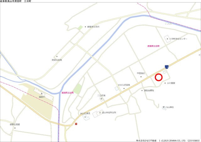Click the 公民館 marker near upper-left roads
The height and width of the screenshot is (142, 201).
(57, 56)
